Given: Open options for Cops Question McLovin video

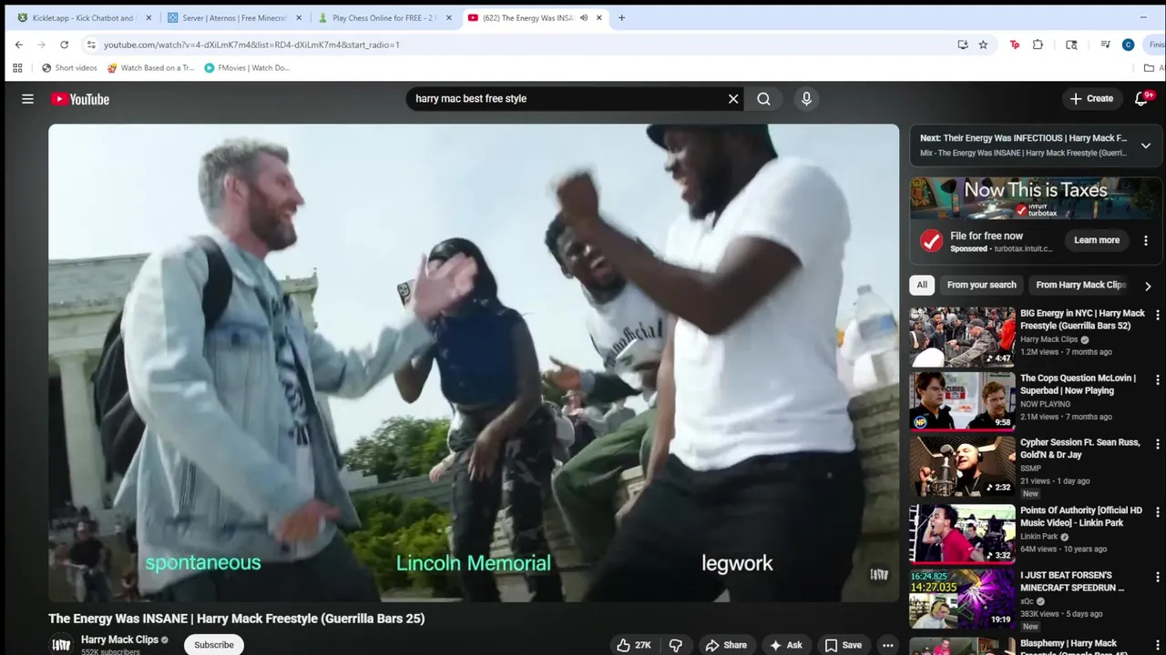Looking at the screenshot, I should coord(1158,379).
